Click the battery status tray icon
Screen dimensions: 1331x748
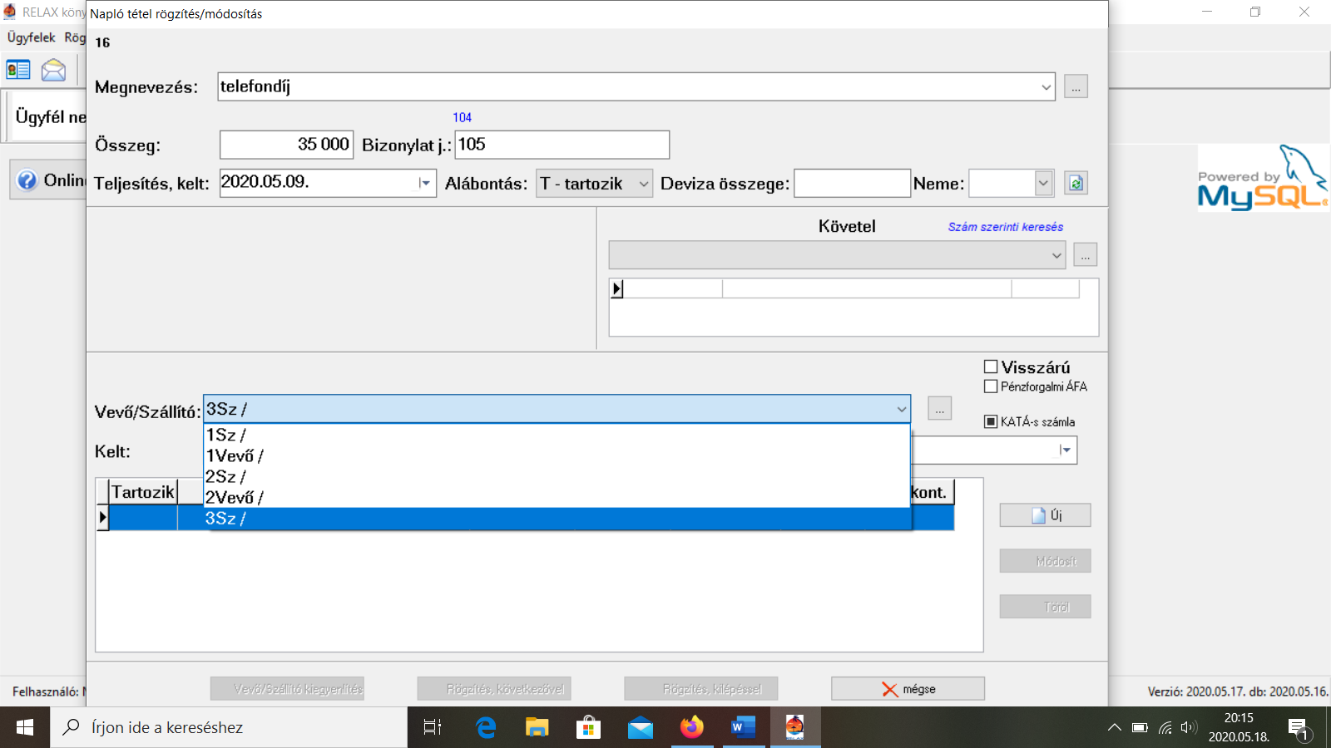point(1140,727)
